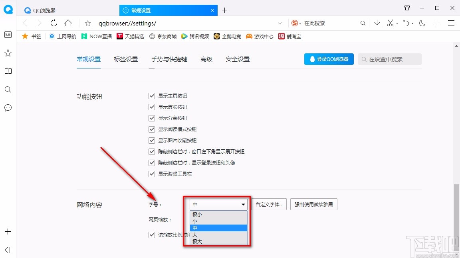Star the current page in address bar

pos(87,23)
